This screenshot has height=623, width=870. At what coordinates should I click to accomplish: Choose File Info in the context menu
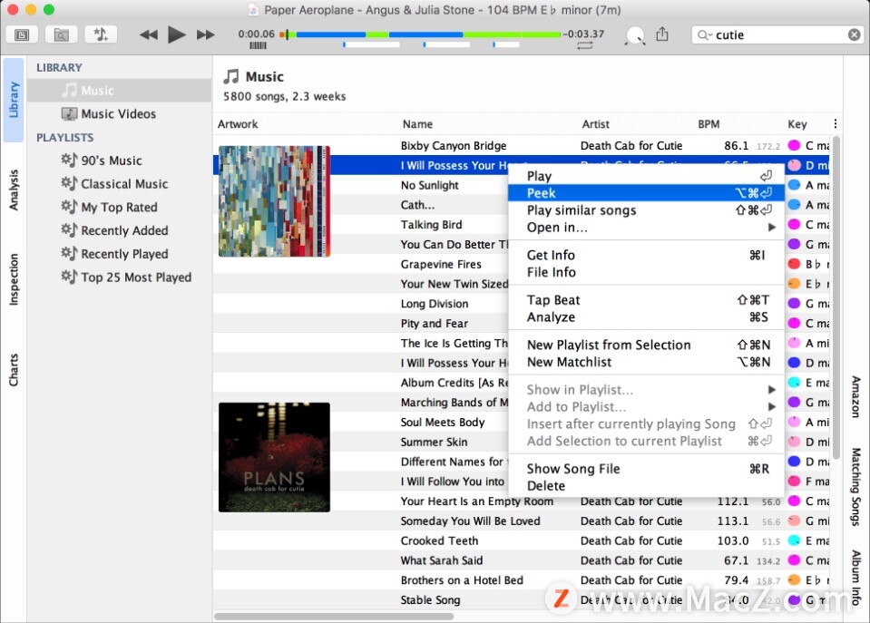646,272
